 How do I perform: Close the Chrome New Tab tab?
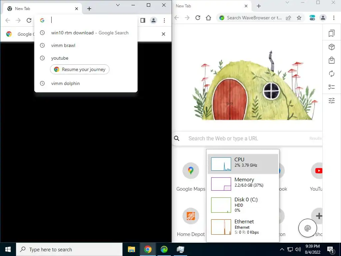click(x=77, y=9)
